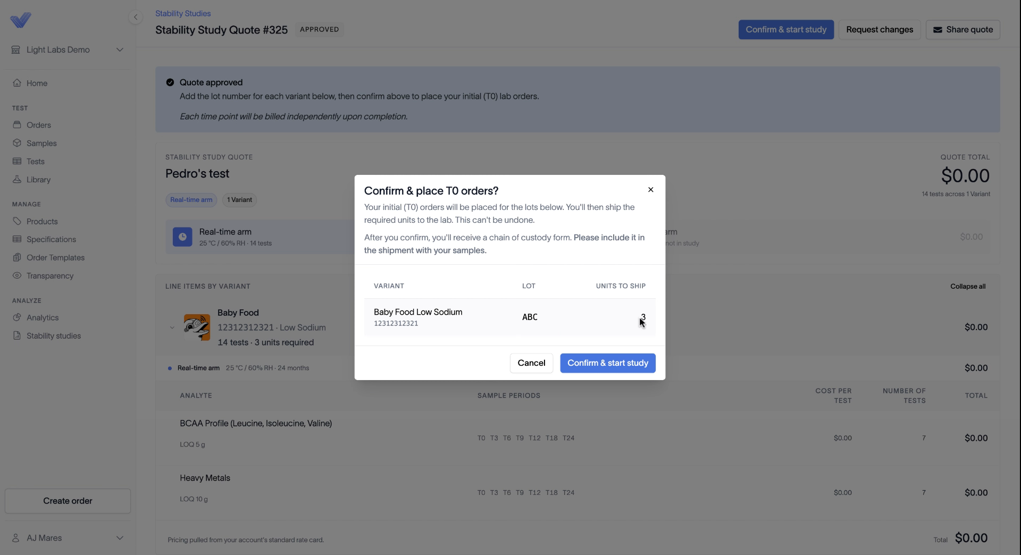
Task: Click the Order Templates clipboard icon
Action: click(17, 257)
